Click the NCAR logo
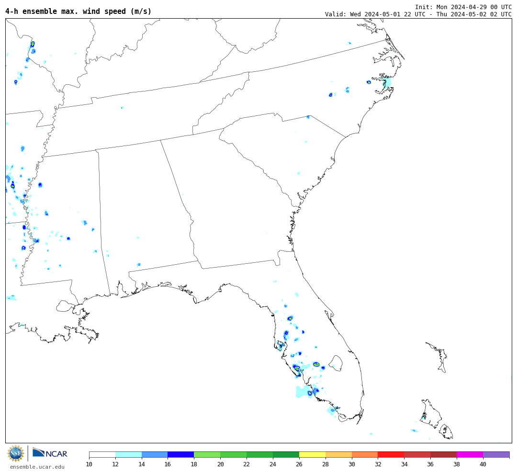The image size is (517, 473). pos(50,453)
